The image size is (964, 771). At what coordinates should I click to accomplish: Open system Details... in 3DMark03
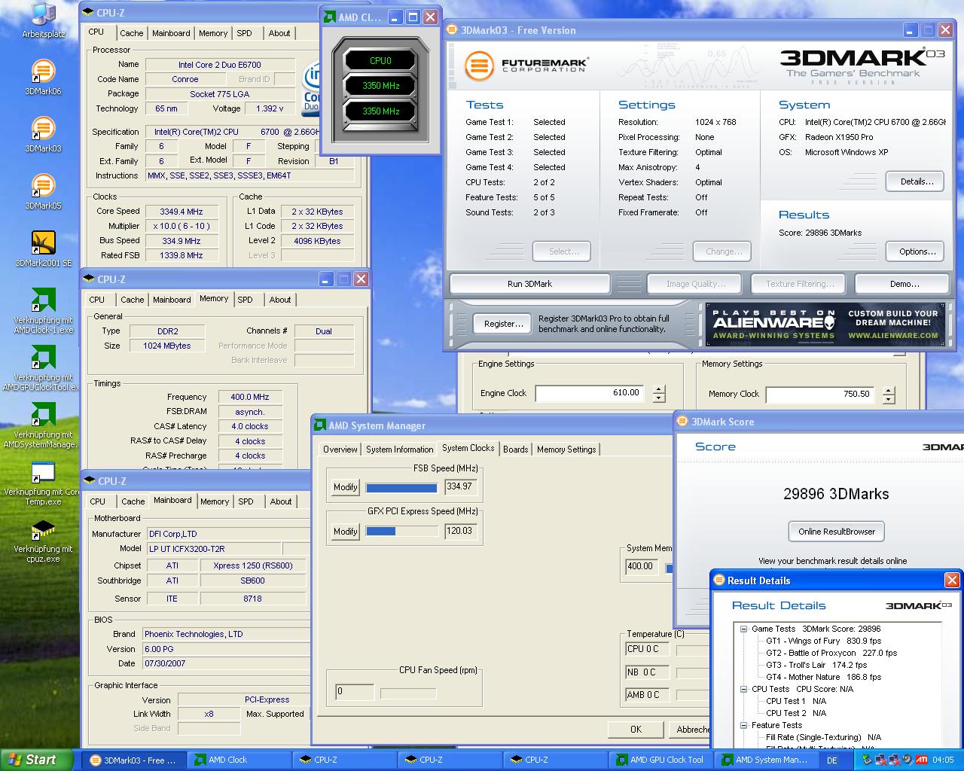click(917, 181)
